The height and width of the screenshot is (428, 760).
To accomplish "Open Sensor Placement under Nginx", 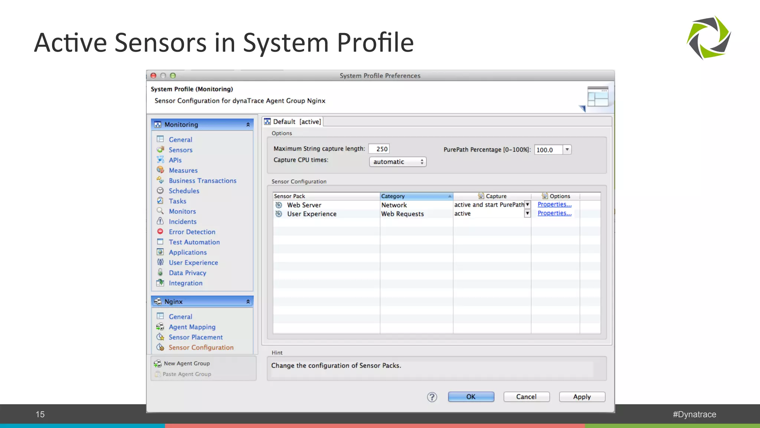I will click(196, 337).
